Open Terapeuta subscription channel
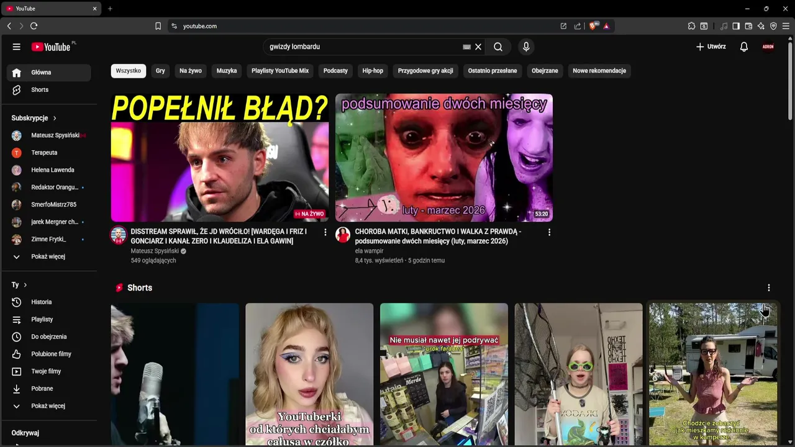Screen dimensions: 795x447 (49, 153)
